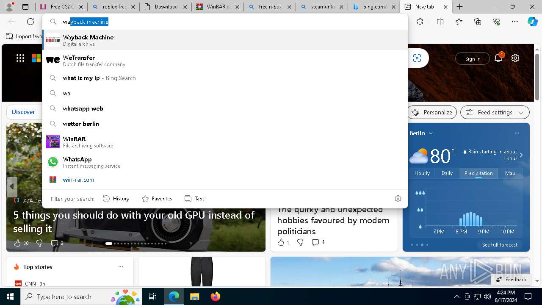This screenshot has width=542, height=305.
Task: Open Edge Settings and more ellipsis
Action: [x=515, y=22]
